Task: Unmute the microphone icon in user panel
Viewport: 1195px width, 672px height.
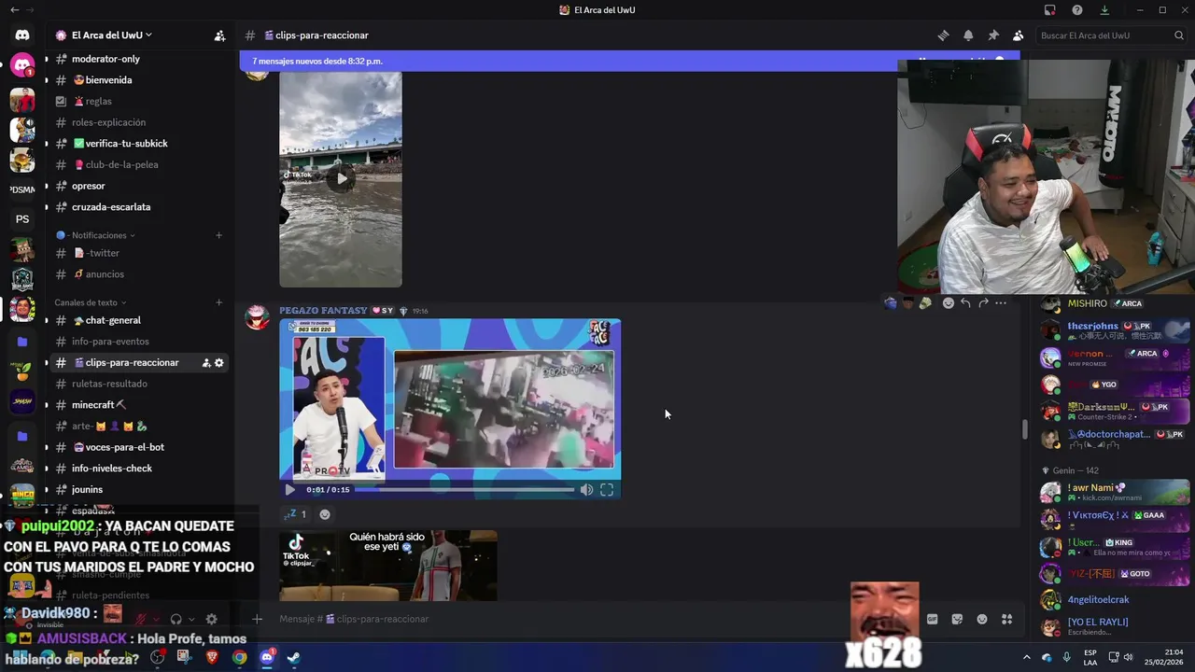Action: tap(140, 619)
